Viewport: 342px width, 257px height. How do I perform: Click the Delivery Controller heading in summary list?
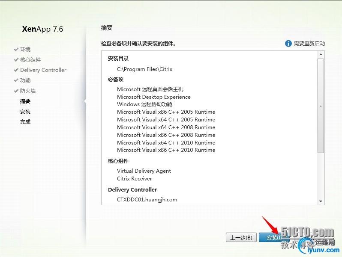pyautogui.click(x=132, y=190)
